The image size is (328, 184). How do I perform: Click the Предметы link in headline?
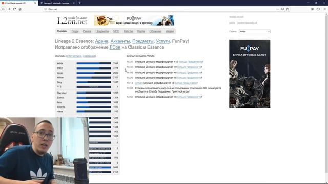click(x=143, y=41)
